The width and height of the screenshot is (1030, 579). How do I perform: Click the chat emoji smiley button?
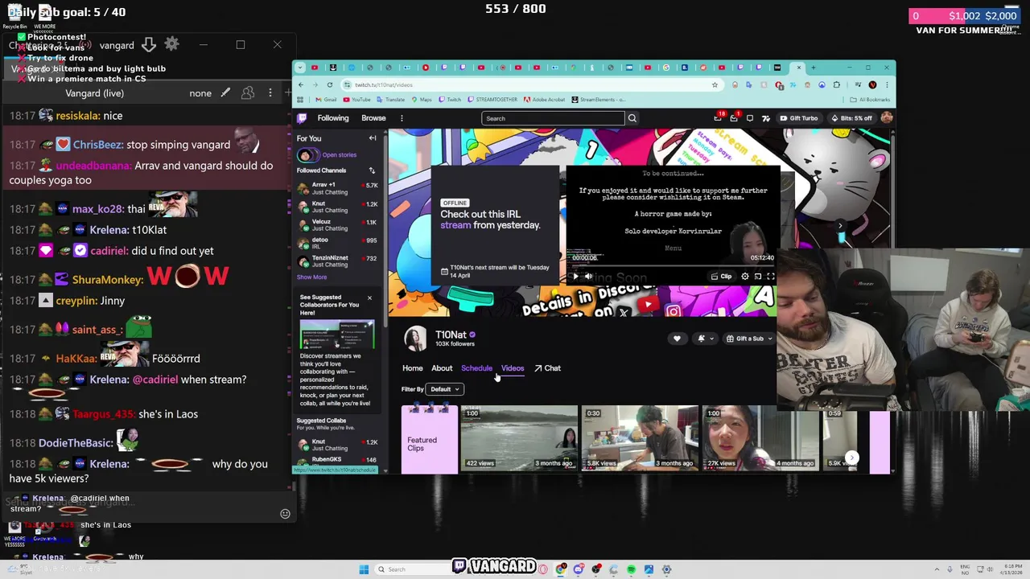coord(285,514)
